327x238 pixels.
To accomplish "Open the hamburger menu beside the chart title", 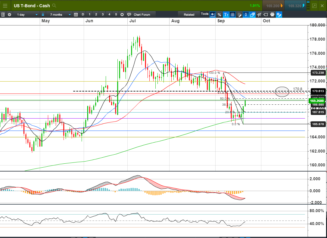I will pyautogui.click(x=5, y=6).
